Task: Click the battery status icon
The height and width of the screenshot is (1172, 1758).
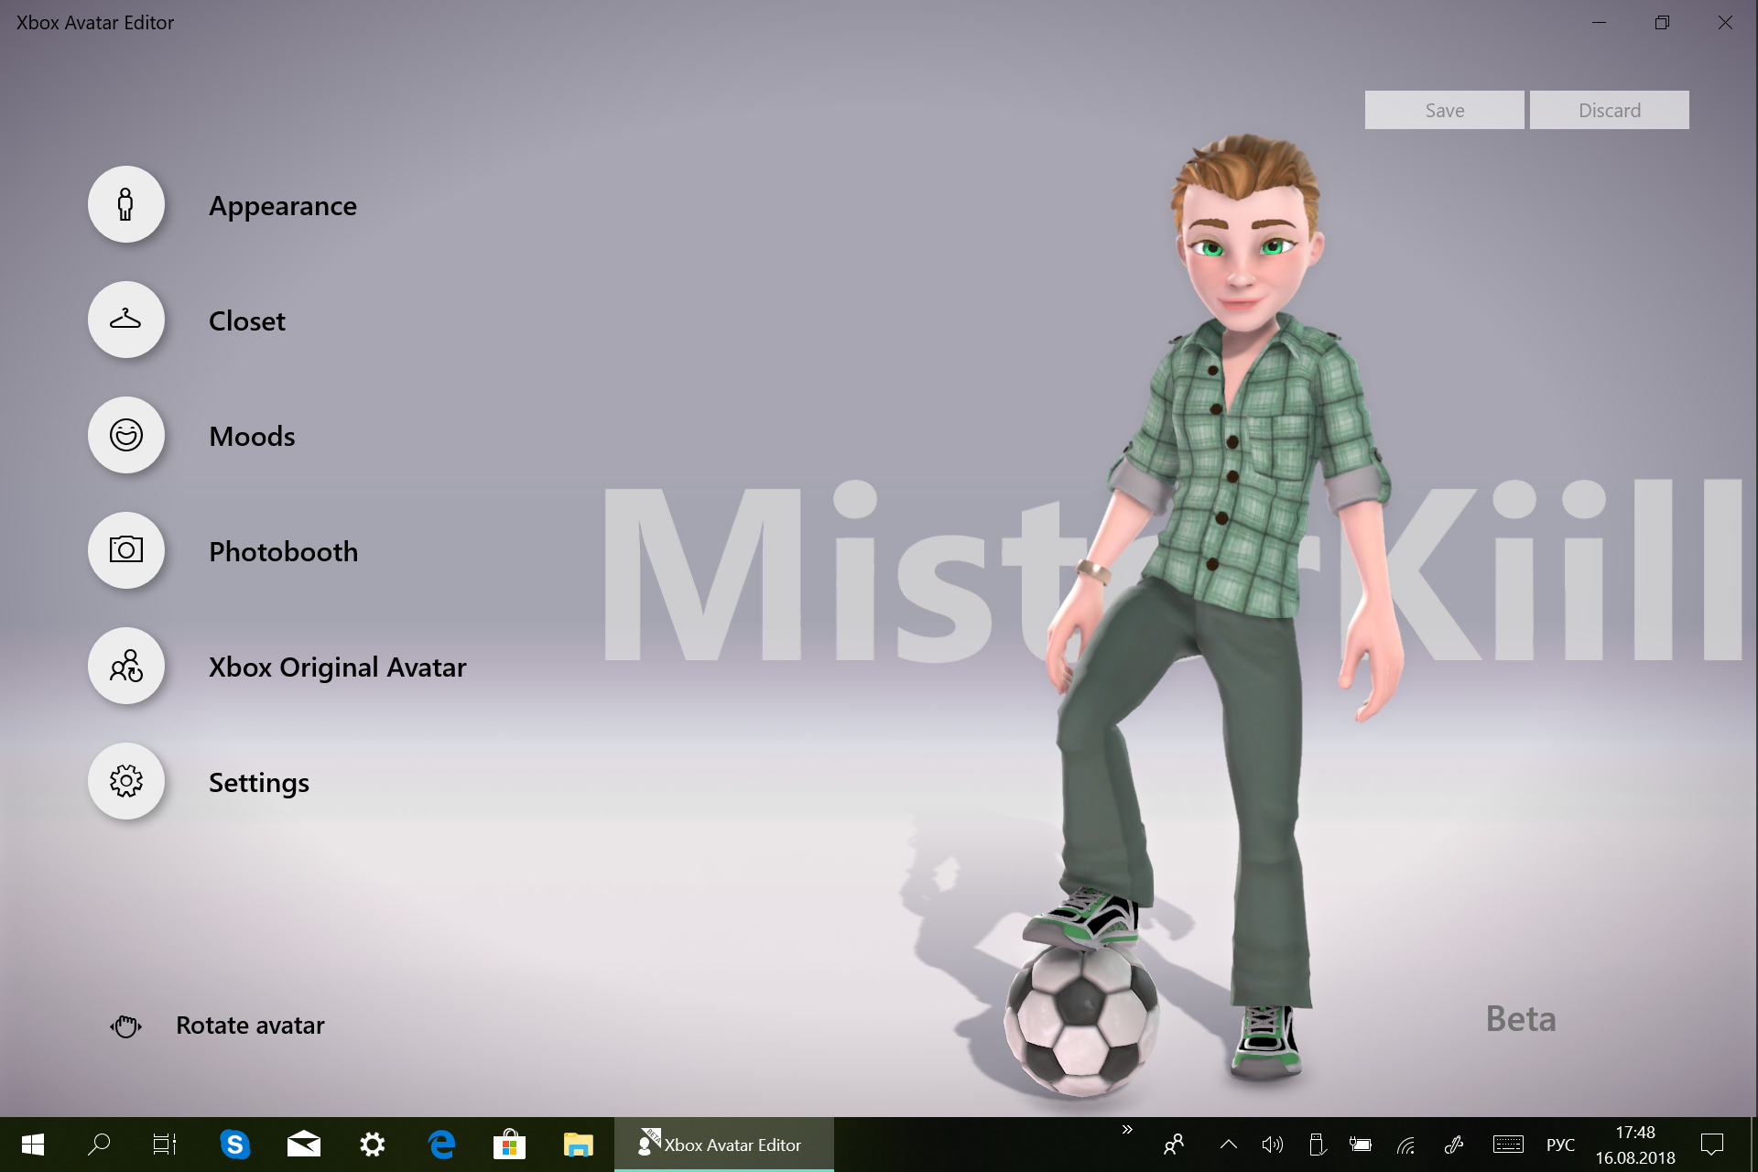Action: pos(1361,1145)
